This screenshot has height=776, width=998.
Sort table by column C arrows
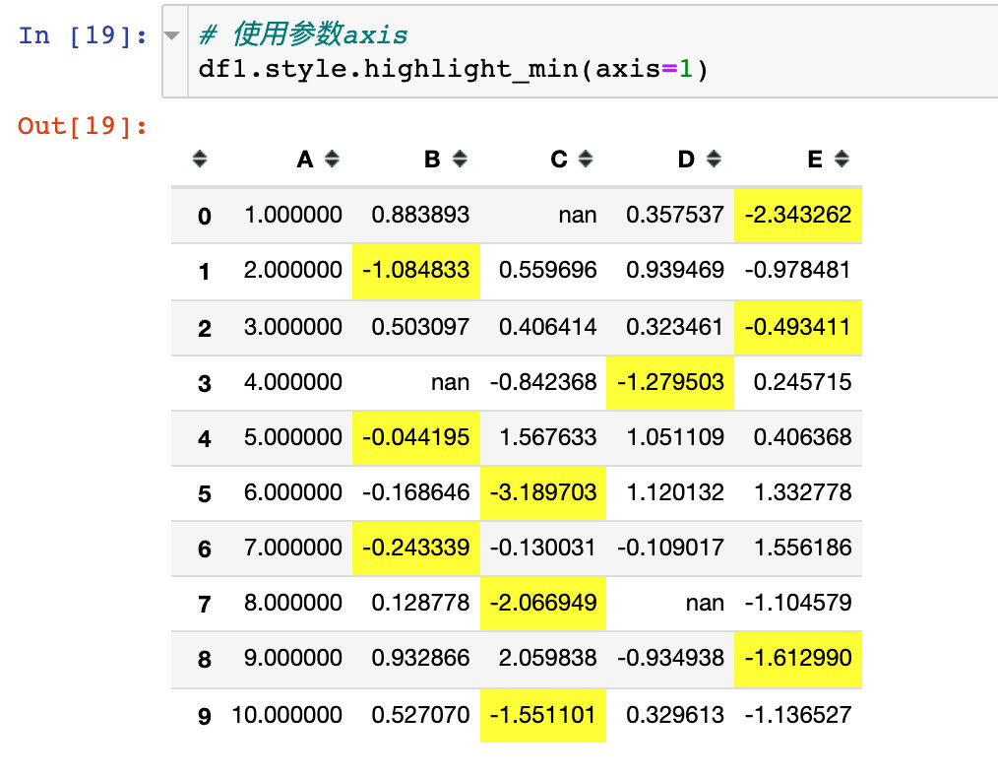tap(586, 159)
